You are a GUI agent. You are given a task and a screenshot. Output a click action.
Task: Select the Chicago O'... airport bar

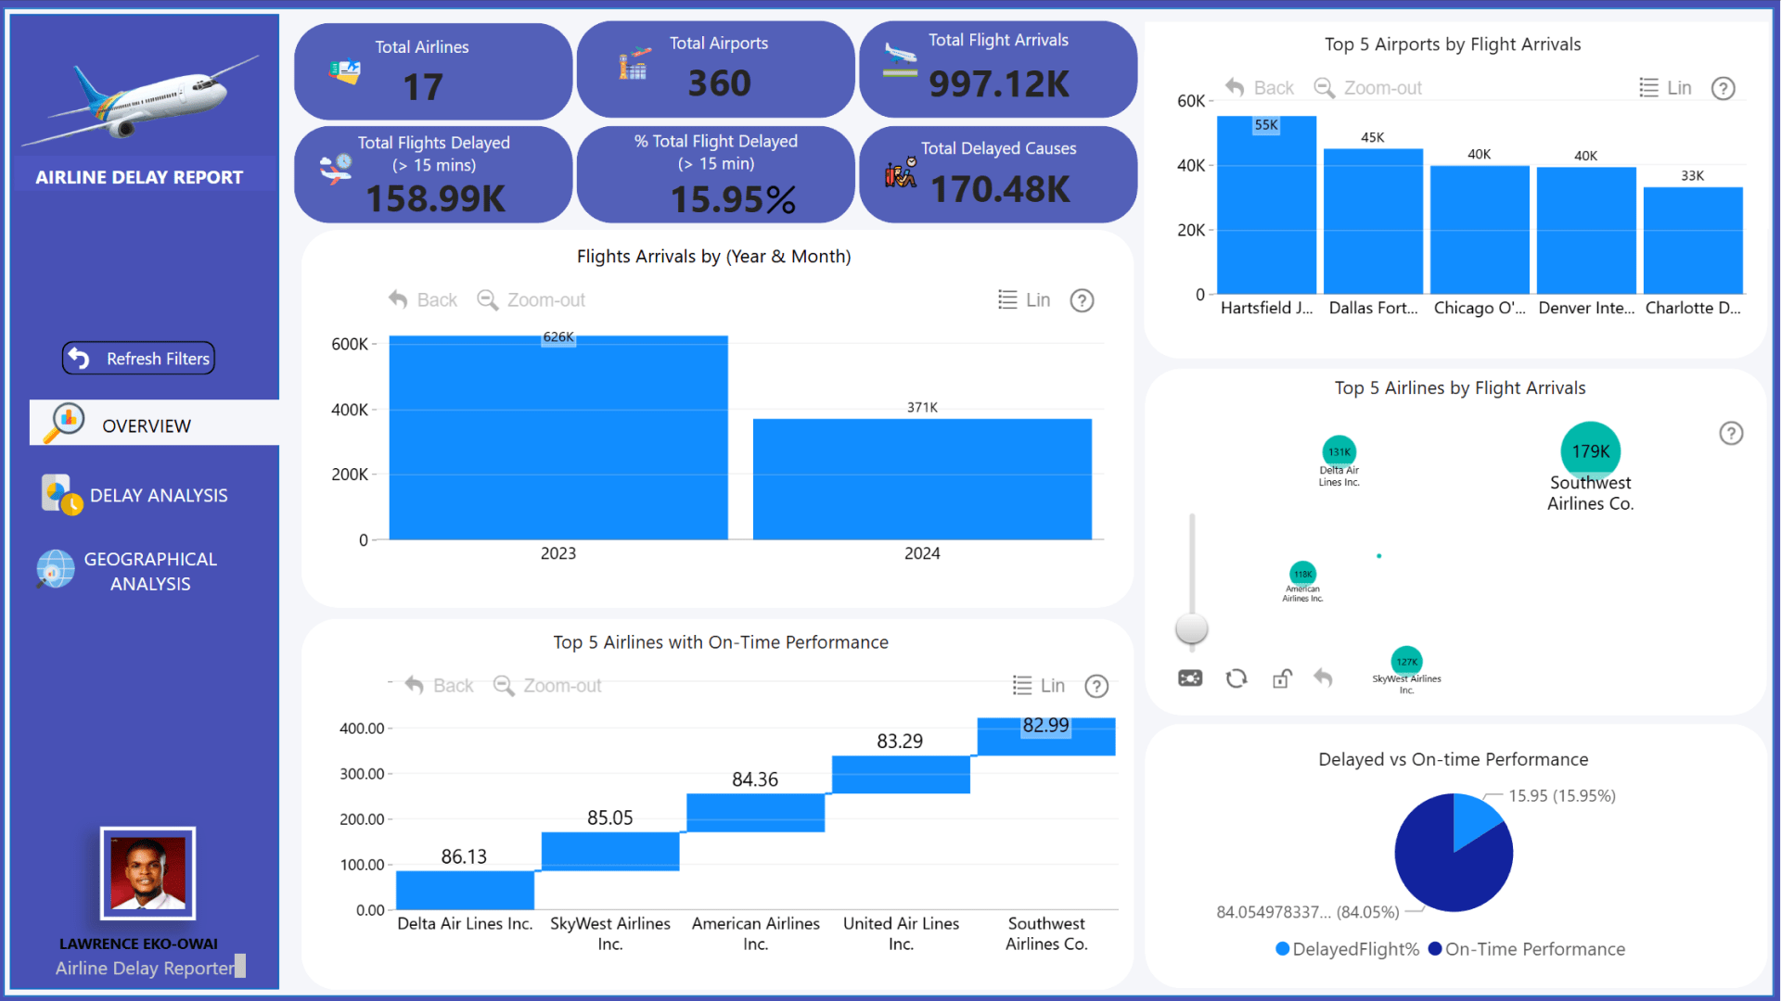click(x=1480, y=230)
